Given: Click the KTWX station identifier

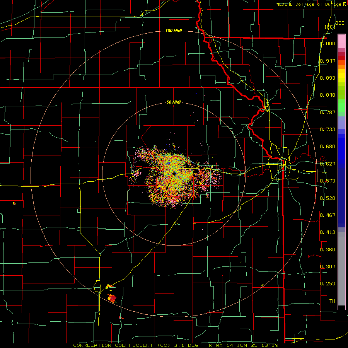Looking at the screenshot, I should pyautogui.click(x=215, y=345).
